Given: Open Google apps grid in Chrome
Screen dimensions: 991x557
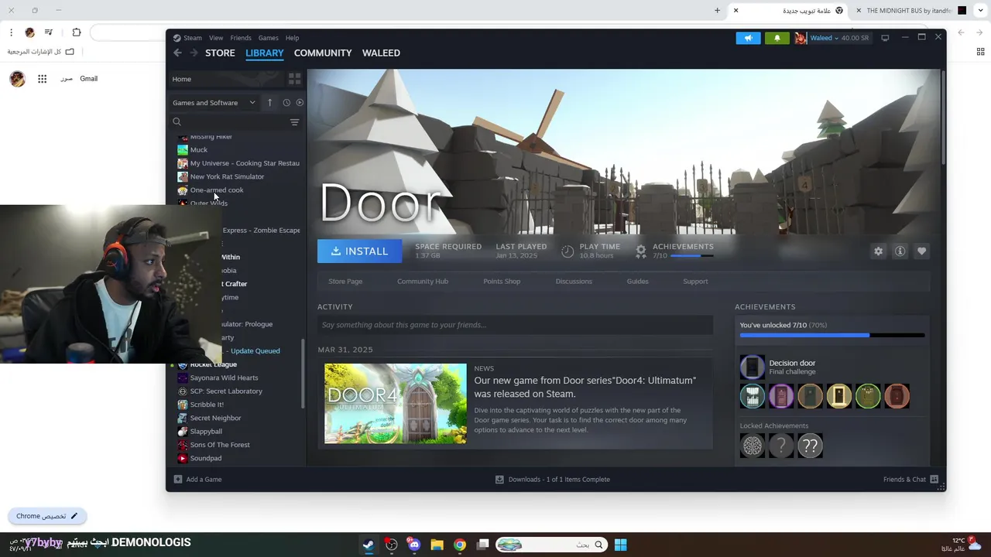Looking at the screenshot, I should pos(42,79).
